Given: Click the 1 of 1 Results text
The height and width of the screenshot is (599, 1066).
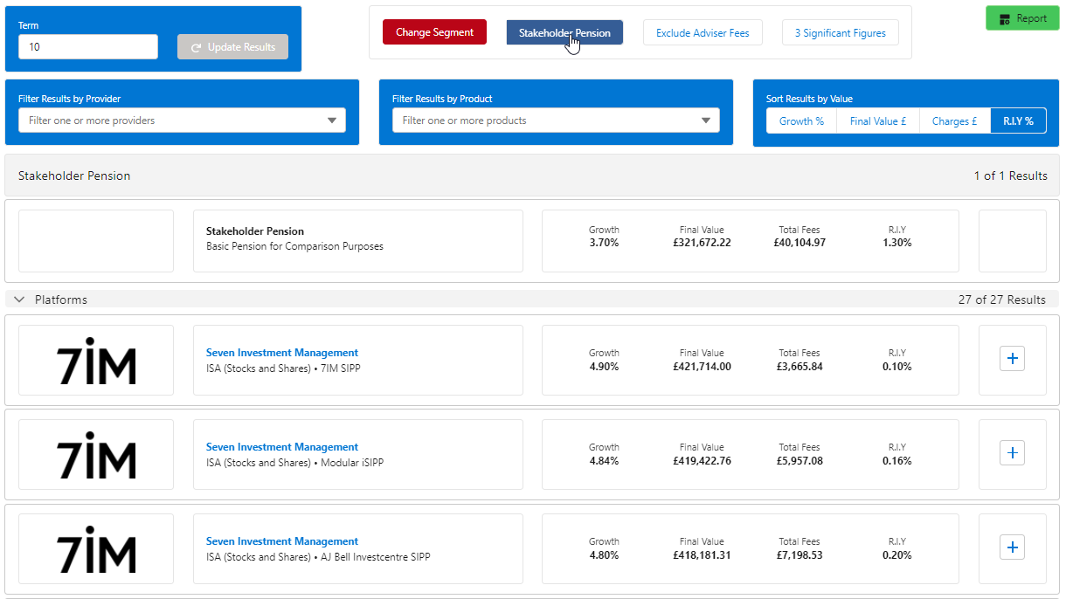Looking at the screenshot, I should pos(1010,176).
